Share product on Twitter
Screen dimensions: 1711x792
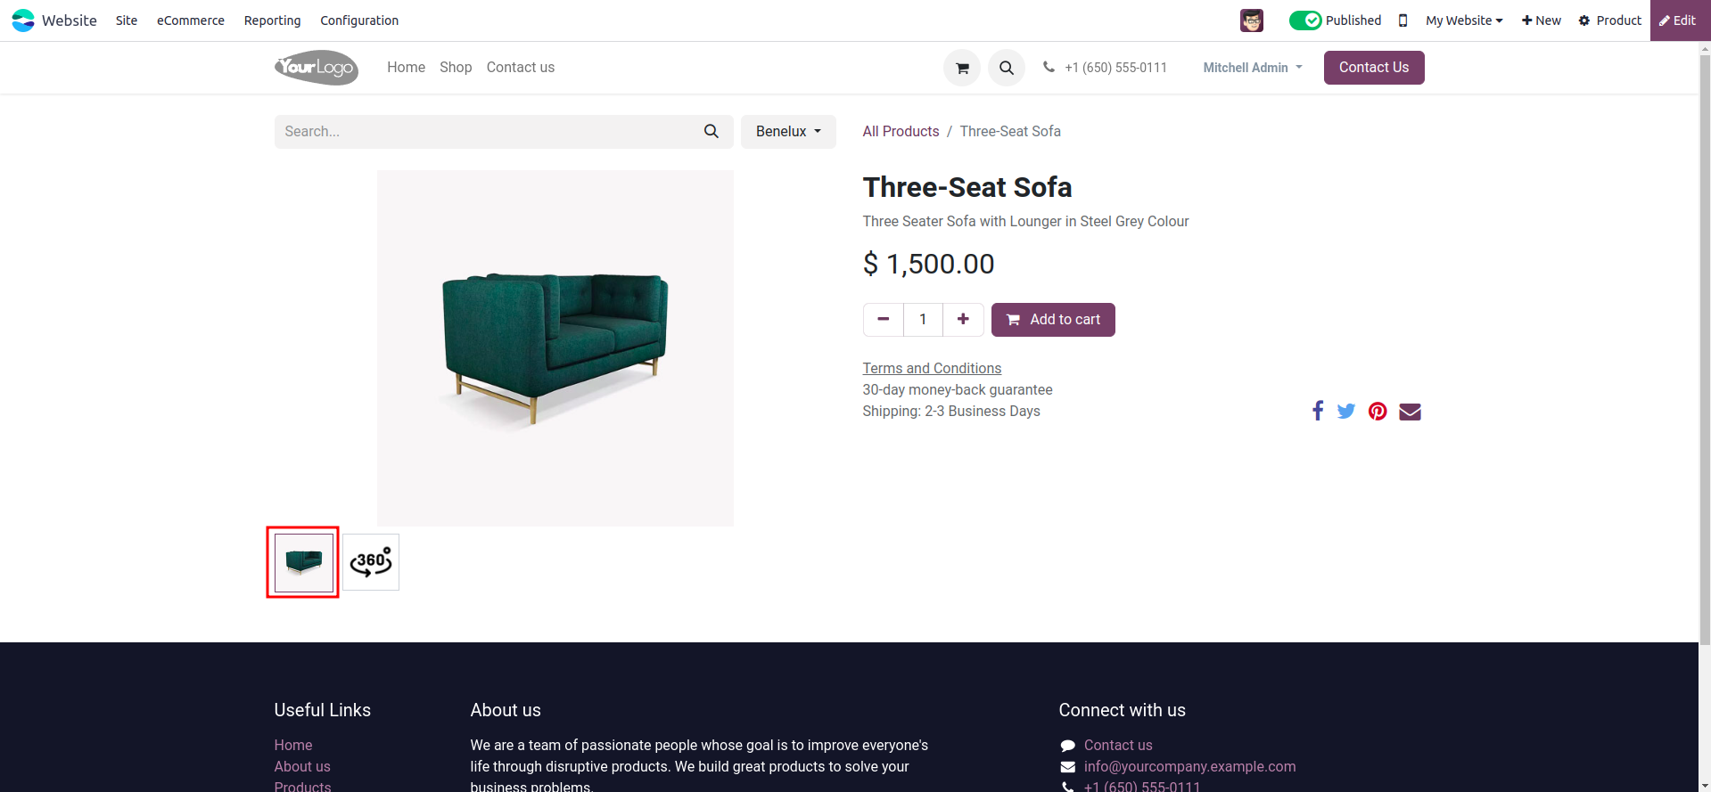pos(1345,411)
